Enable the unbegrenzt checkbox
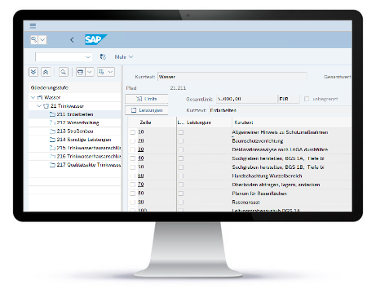 307,99
